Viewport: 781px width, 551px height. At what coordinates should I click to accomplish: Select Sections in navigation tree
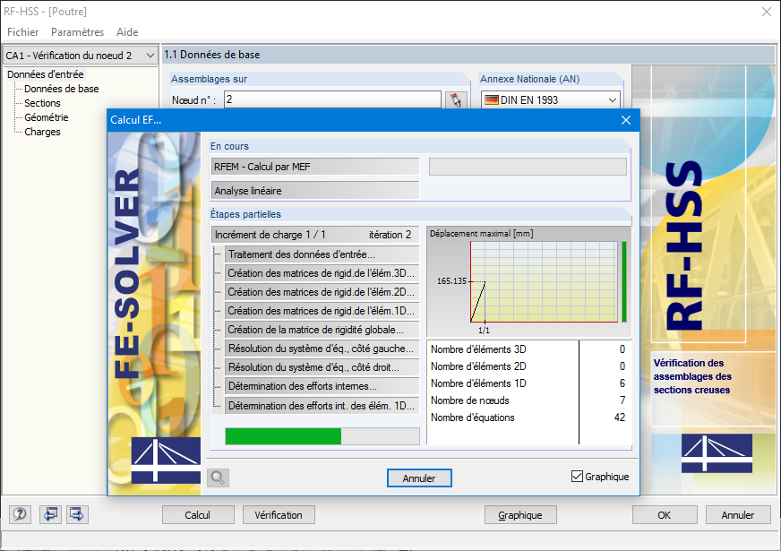42,103
